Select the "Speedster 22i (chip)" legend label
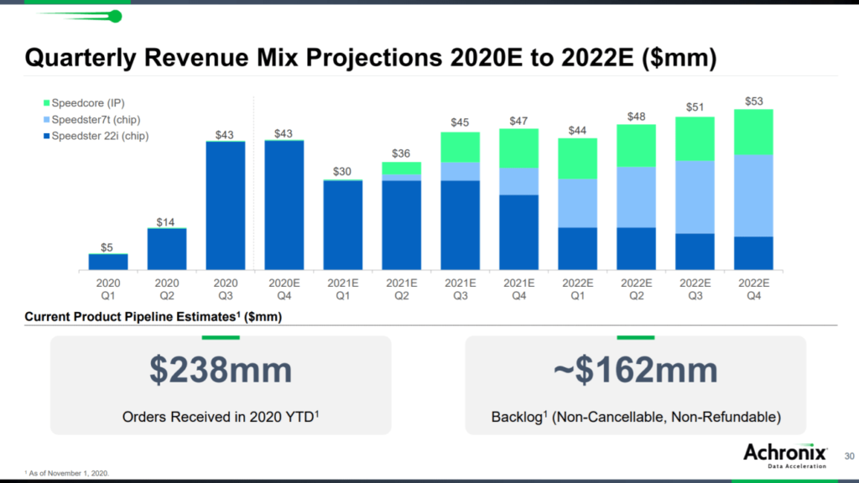Viewport: 859px width, 483px height. [x=101, y=136]
